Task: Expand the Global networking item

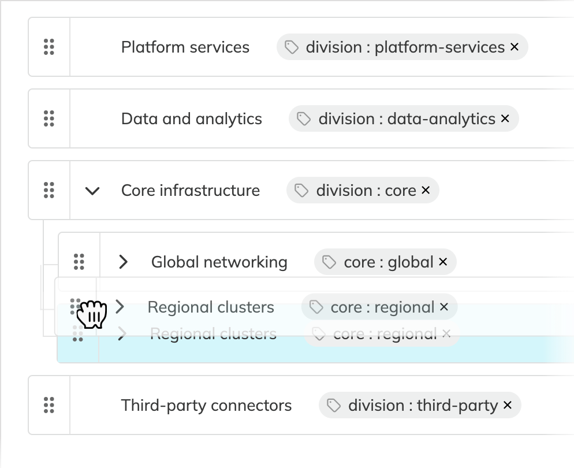Action: pyautogui.click(x=122, y=262)
